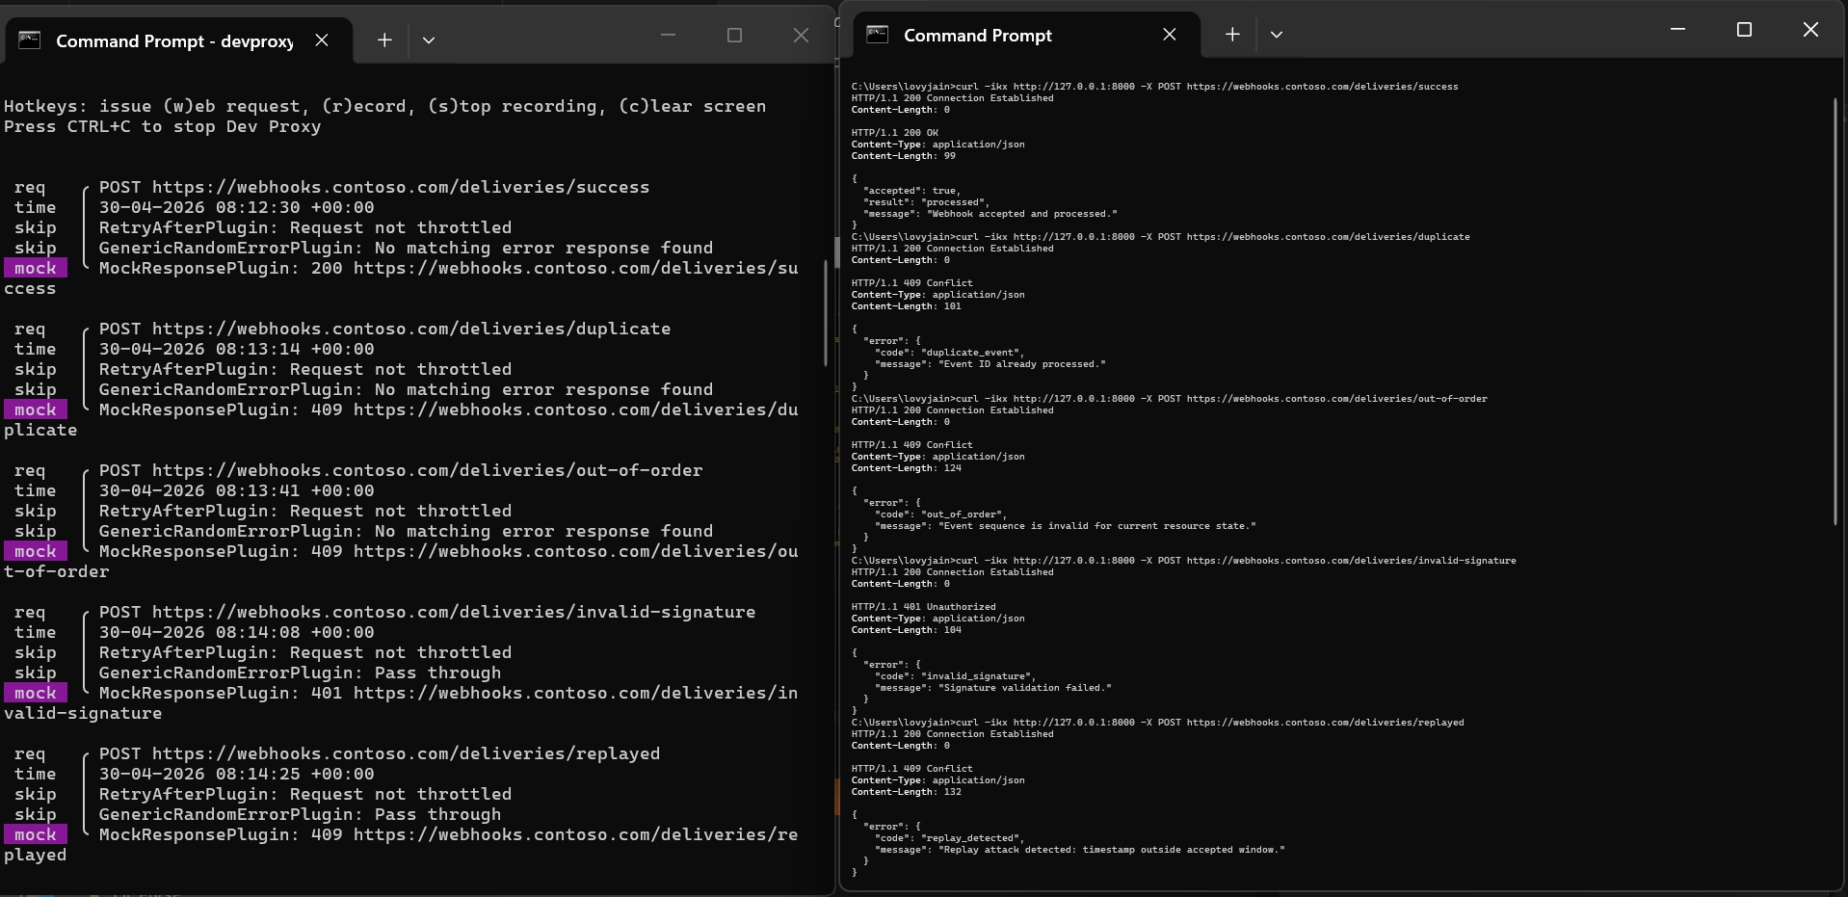Screen dimensions: 1848x897
Task: Click 'replay_detected' error code
Action: [972, 838]
